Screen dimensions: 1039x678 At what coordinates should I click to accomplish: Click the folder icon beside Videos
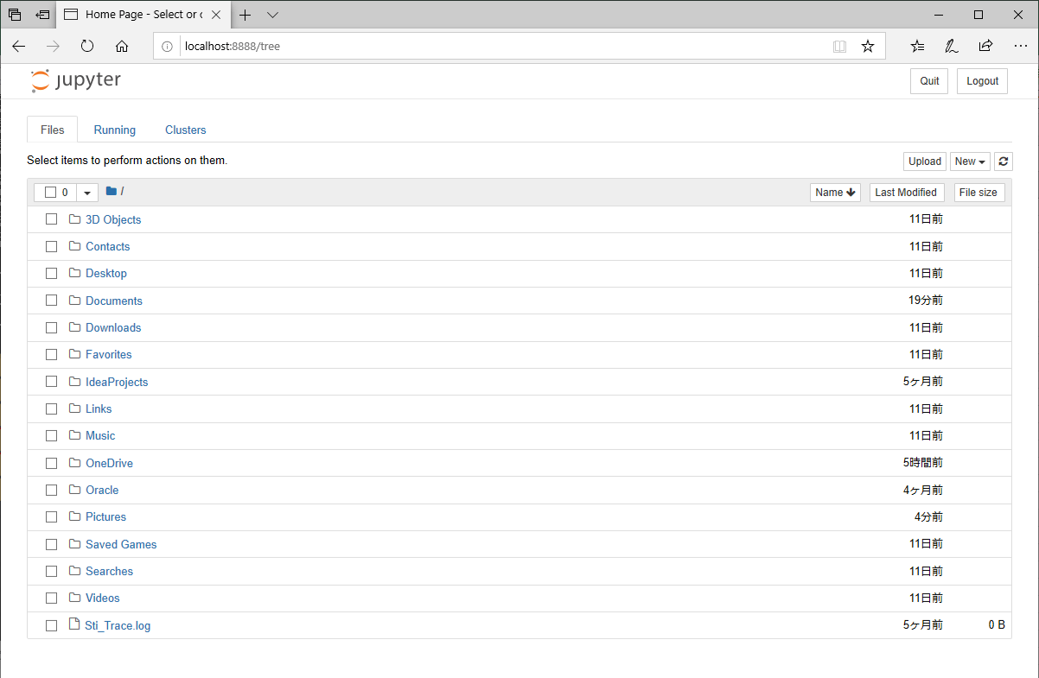coord(74,598)
